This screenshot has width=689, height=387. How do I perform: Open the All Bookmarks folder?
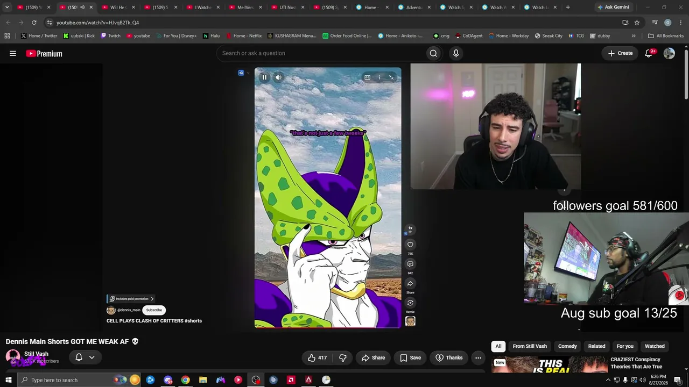[666, 36]
